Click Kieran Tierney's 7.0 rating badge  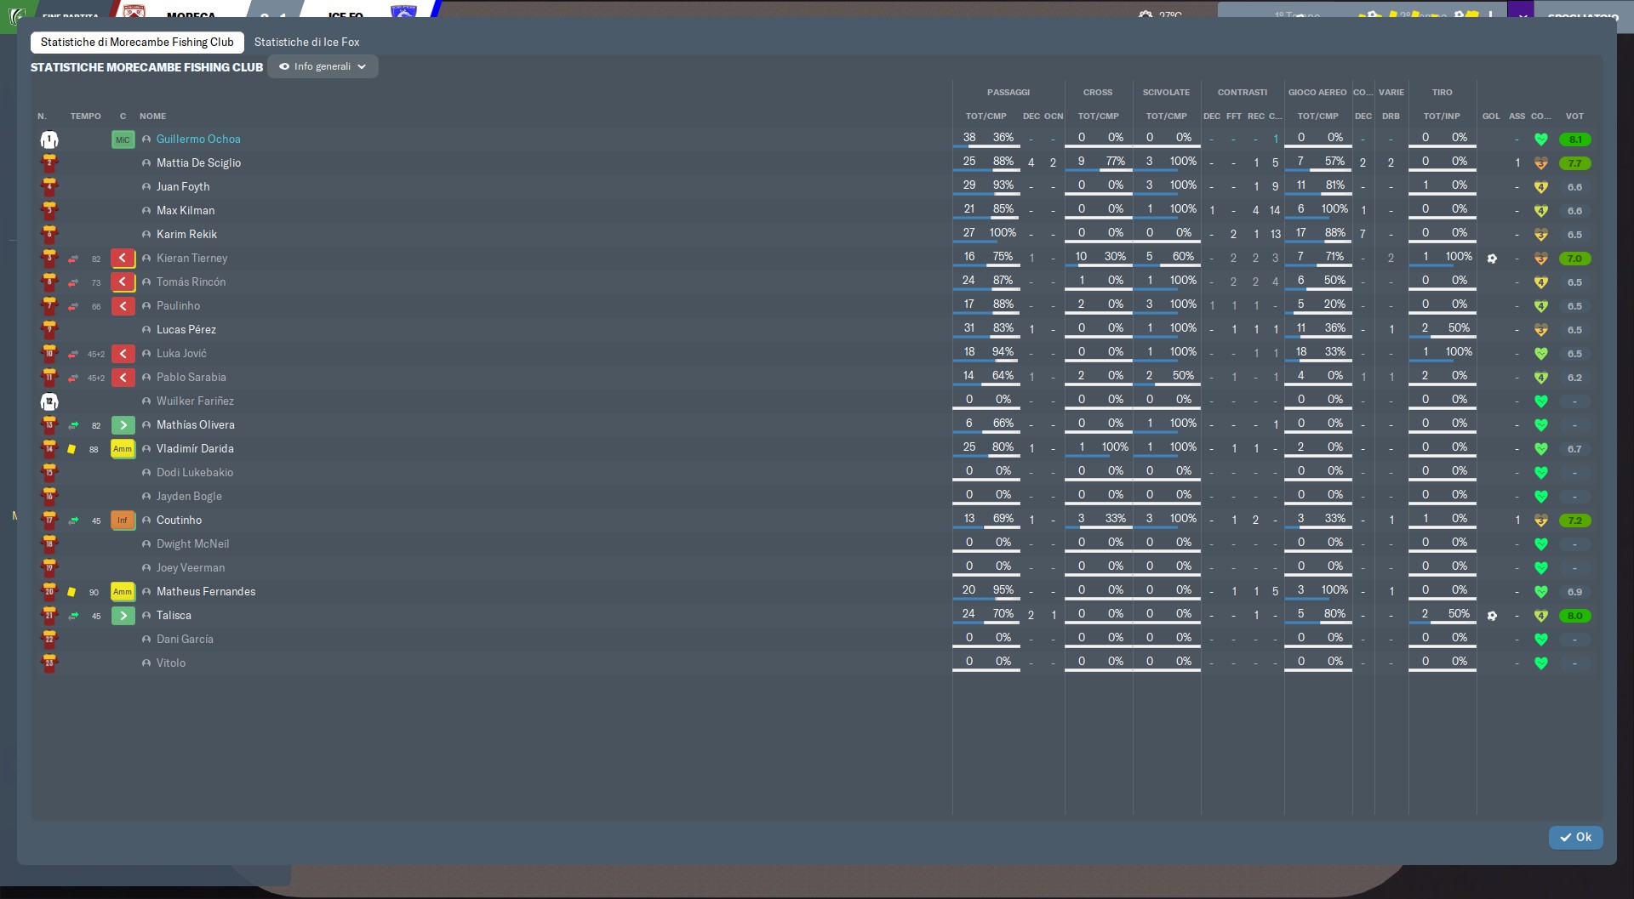tap(1574, 259)
